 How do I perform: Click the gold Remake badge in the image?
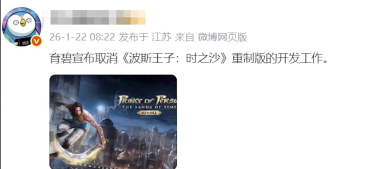click(x=149, y=113)
